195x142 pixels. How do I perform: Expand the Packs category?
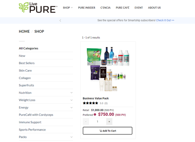71,137
